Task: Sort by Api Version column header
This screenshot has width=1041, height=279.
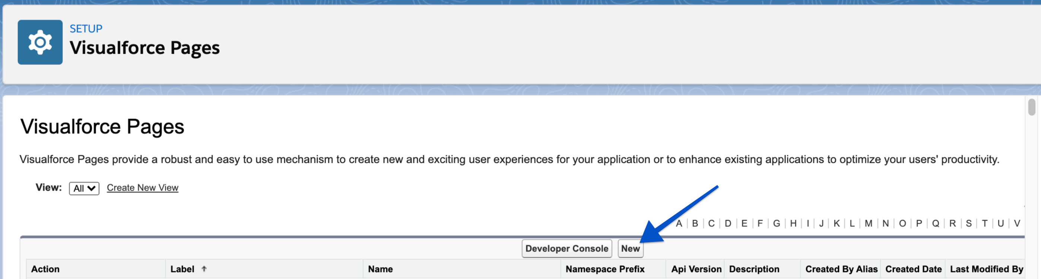Action: (x=696, y=269)
